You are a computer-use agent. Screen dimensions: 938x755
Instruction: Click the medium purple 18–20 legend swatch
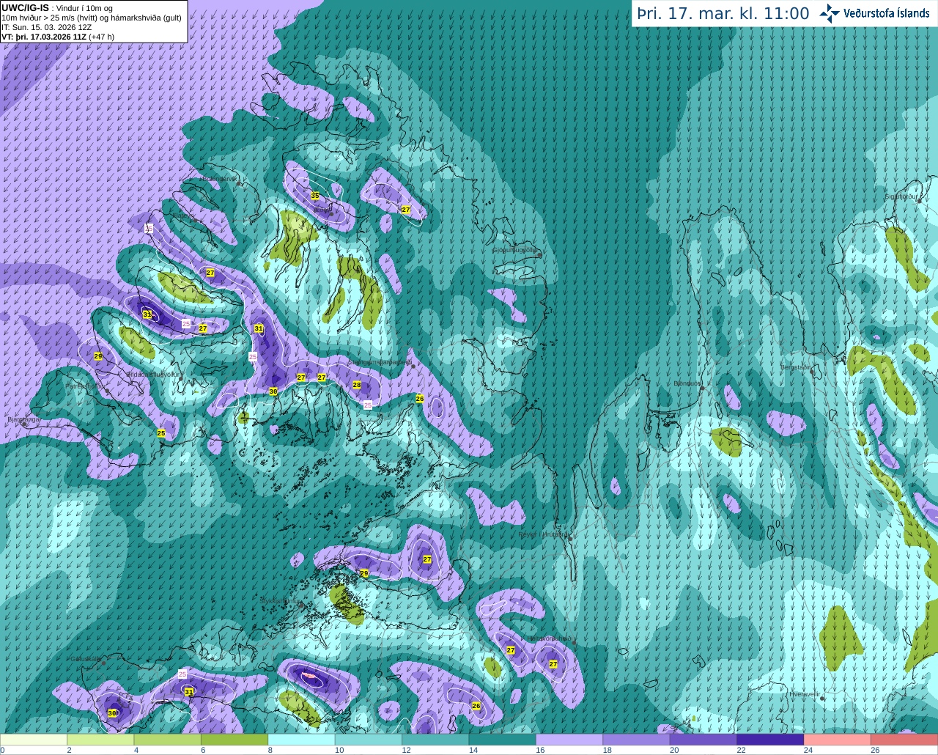tap(637, 740)
